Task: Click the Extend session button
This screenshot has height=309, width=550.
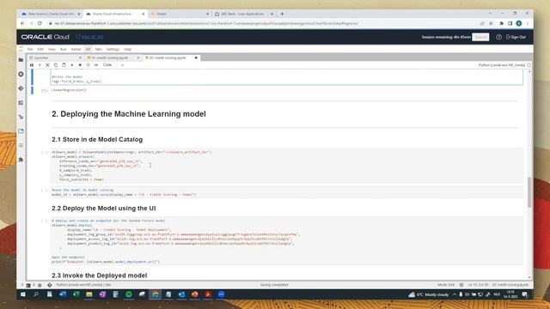Action: tap(480, 37)
